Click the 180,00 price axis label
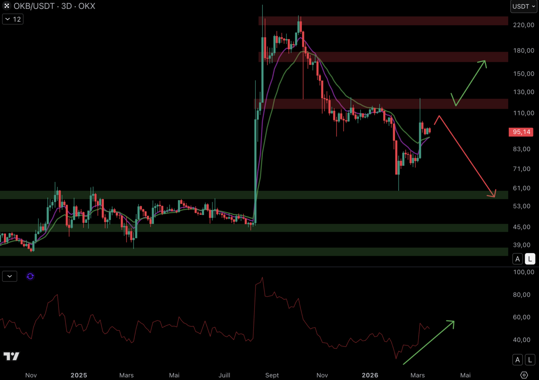Screen dimensions: 539x380 [523, 51]
